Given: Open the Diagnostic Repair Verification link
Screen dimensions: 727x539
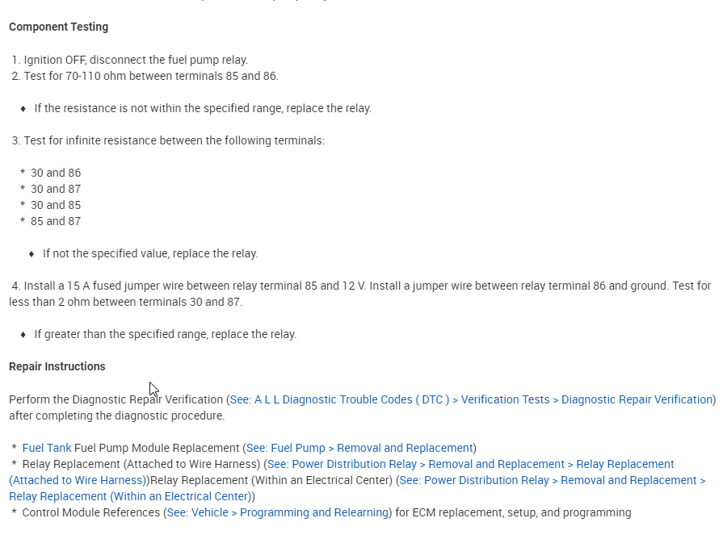Looking at the screenshot, I should [x=471, y=399].
